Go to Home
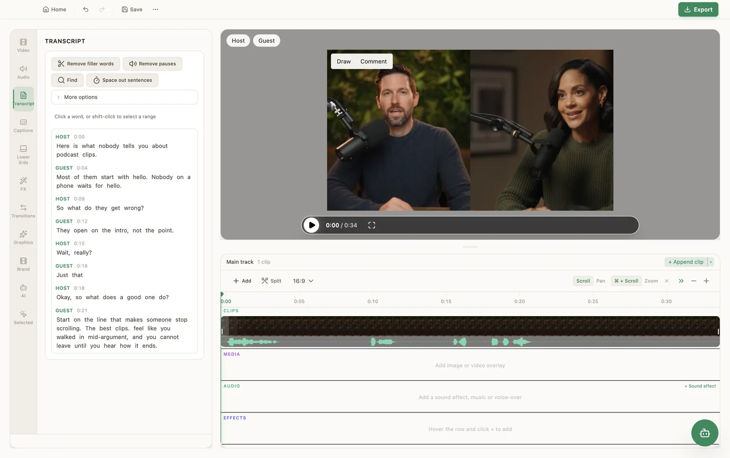The width and height of the screenshot is (730, 458). [x=54, y=10]
